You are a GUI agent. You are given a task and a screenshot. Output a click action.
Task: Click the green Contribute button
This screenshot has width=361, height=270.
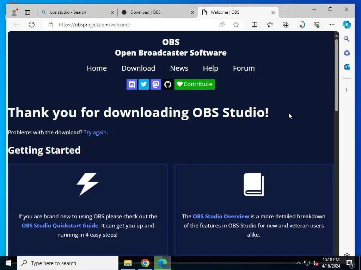click(x=195, y=84)
